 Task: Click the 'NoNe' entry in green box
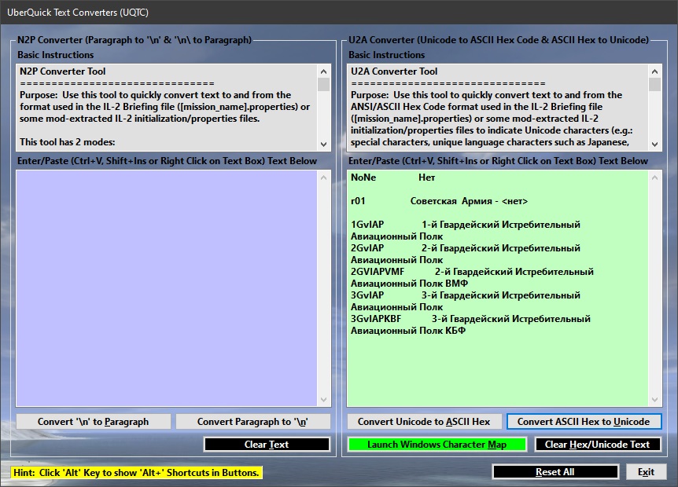click(x=363, y=178)
